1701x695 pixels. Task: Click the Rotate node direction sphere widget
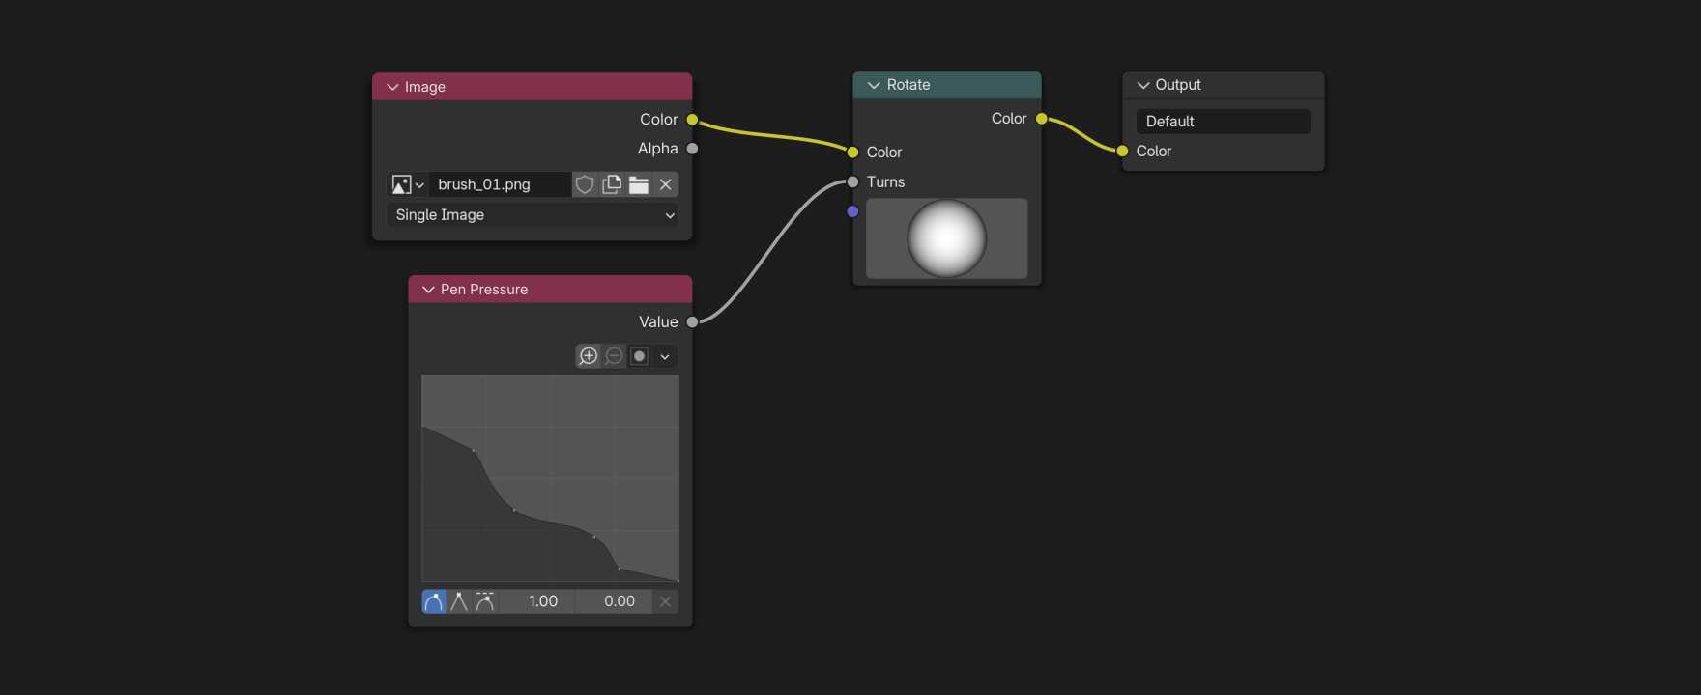click(x=946, y=238)
